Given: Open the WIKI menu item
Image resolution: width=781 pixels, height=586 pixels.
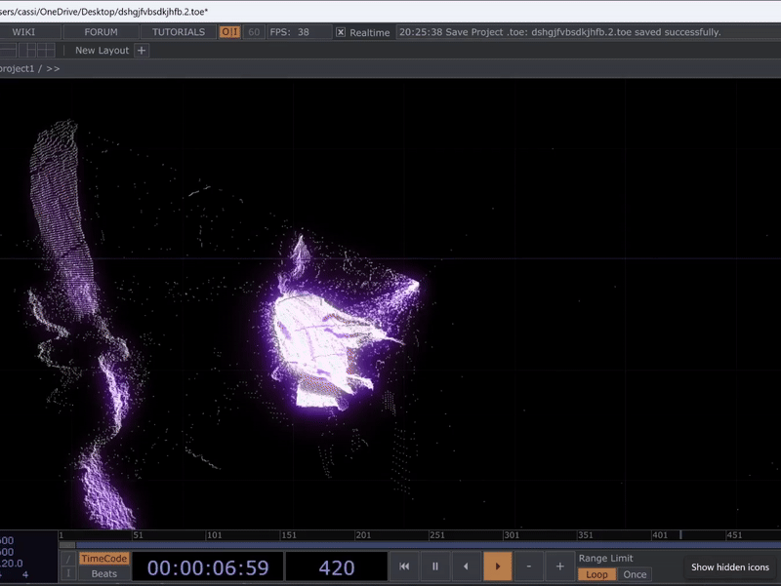Looking at the screenshot, I should pyautogui.click(x=22, y=31).
